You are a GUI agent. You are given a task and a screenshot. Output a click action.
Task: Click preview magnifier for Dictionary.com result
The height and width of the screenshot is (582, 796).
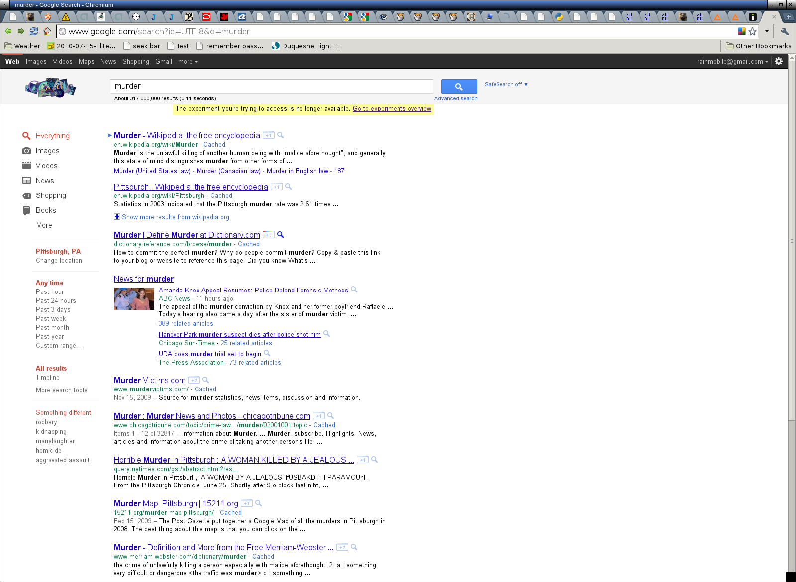[x=280, y=235]
